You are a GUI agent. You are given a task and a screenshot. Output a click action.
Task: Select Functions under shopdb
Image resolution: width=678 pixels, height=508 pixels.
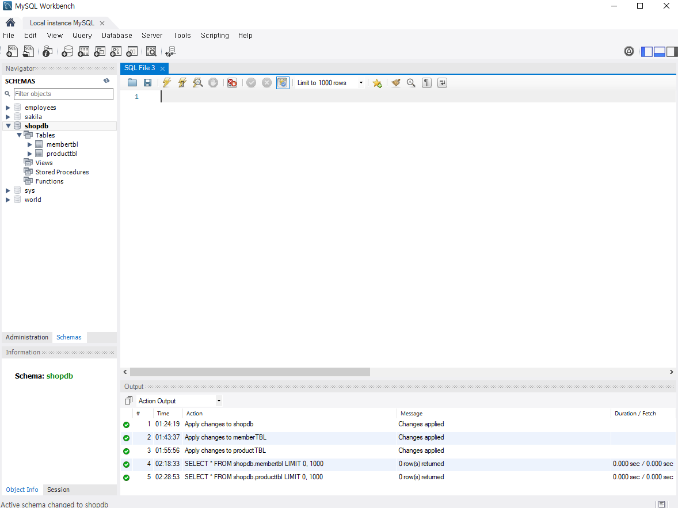[x=49, y=181]
